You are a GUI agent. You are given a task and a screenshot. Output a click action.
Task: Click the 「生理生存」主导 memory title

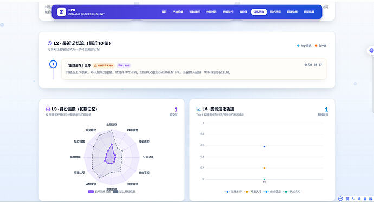[79, 65]
